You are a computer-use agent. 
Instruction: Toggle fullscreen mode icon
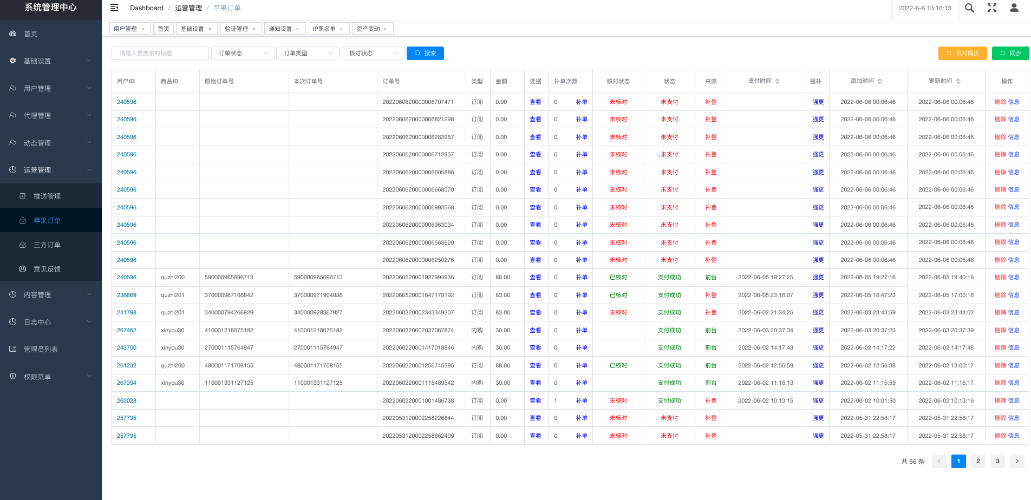(992, 8)
